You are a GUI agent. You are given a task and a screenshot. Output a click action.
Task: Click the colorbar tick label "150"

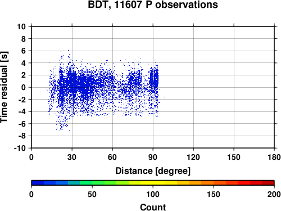point(214,194)
